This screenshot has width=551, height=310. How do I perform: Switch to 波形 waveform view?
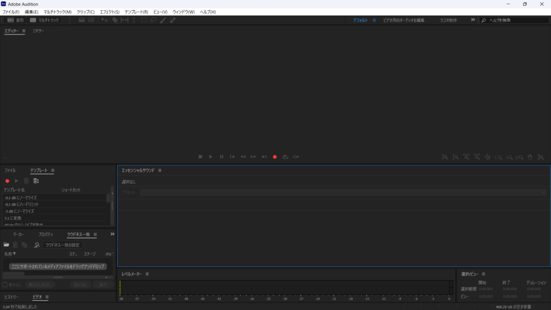pos(15,20)
